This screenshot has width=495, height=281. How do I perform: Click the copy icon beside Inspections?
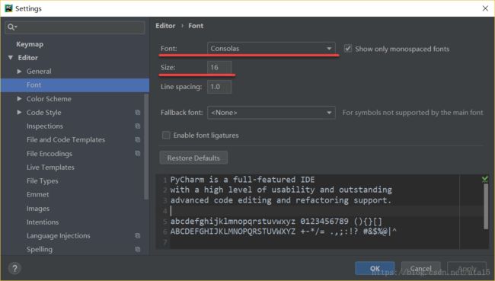pos(138,126)
